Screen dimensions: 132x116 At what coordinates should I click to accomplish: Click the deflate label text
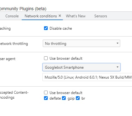(55, 98)
